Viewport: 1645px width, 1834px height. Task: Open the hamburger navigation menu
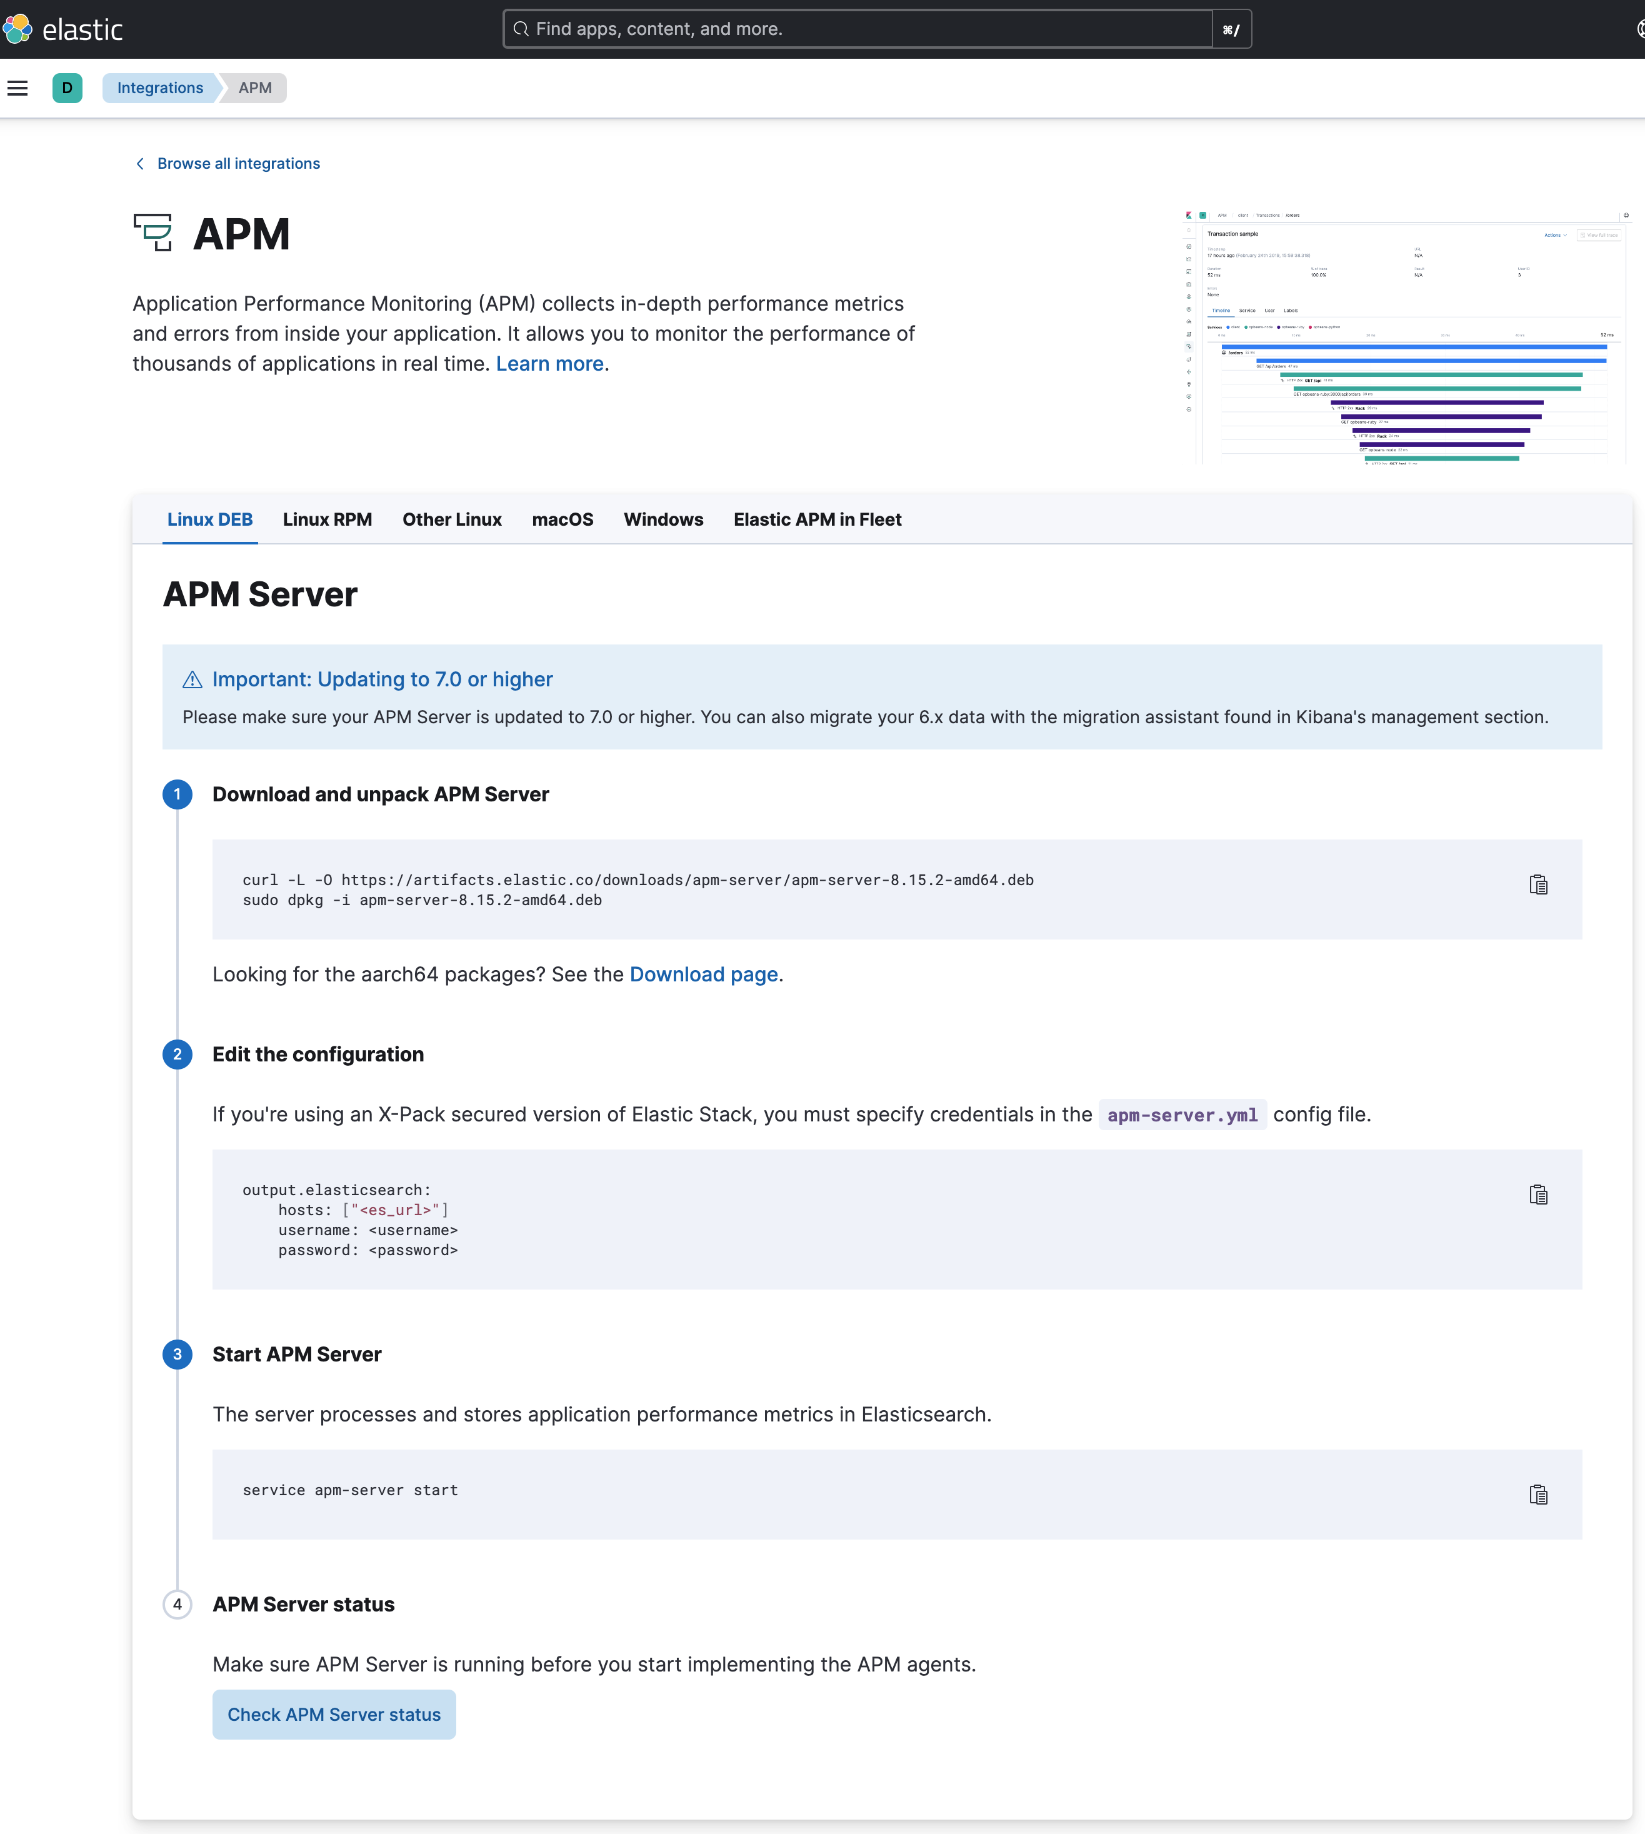pos(18,88)
